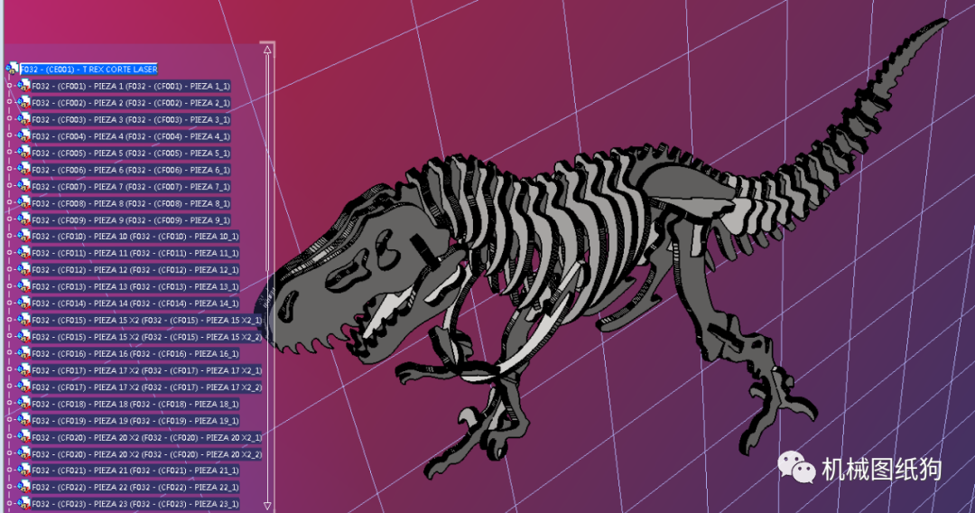Viewport: 975px width, 513px height.
Task: Click the part icon of PIEZA 19_1
Action: (x=23, y=420)
